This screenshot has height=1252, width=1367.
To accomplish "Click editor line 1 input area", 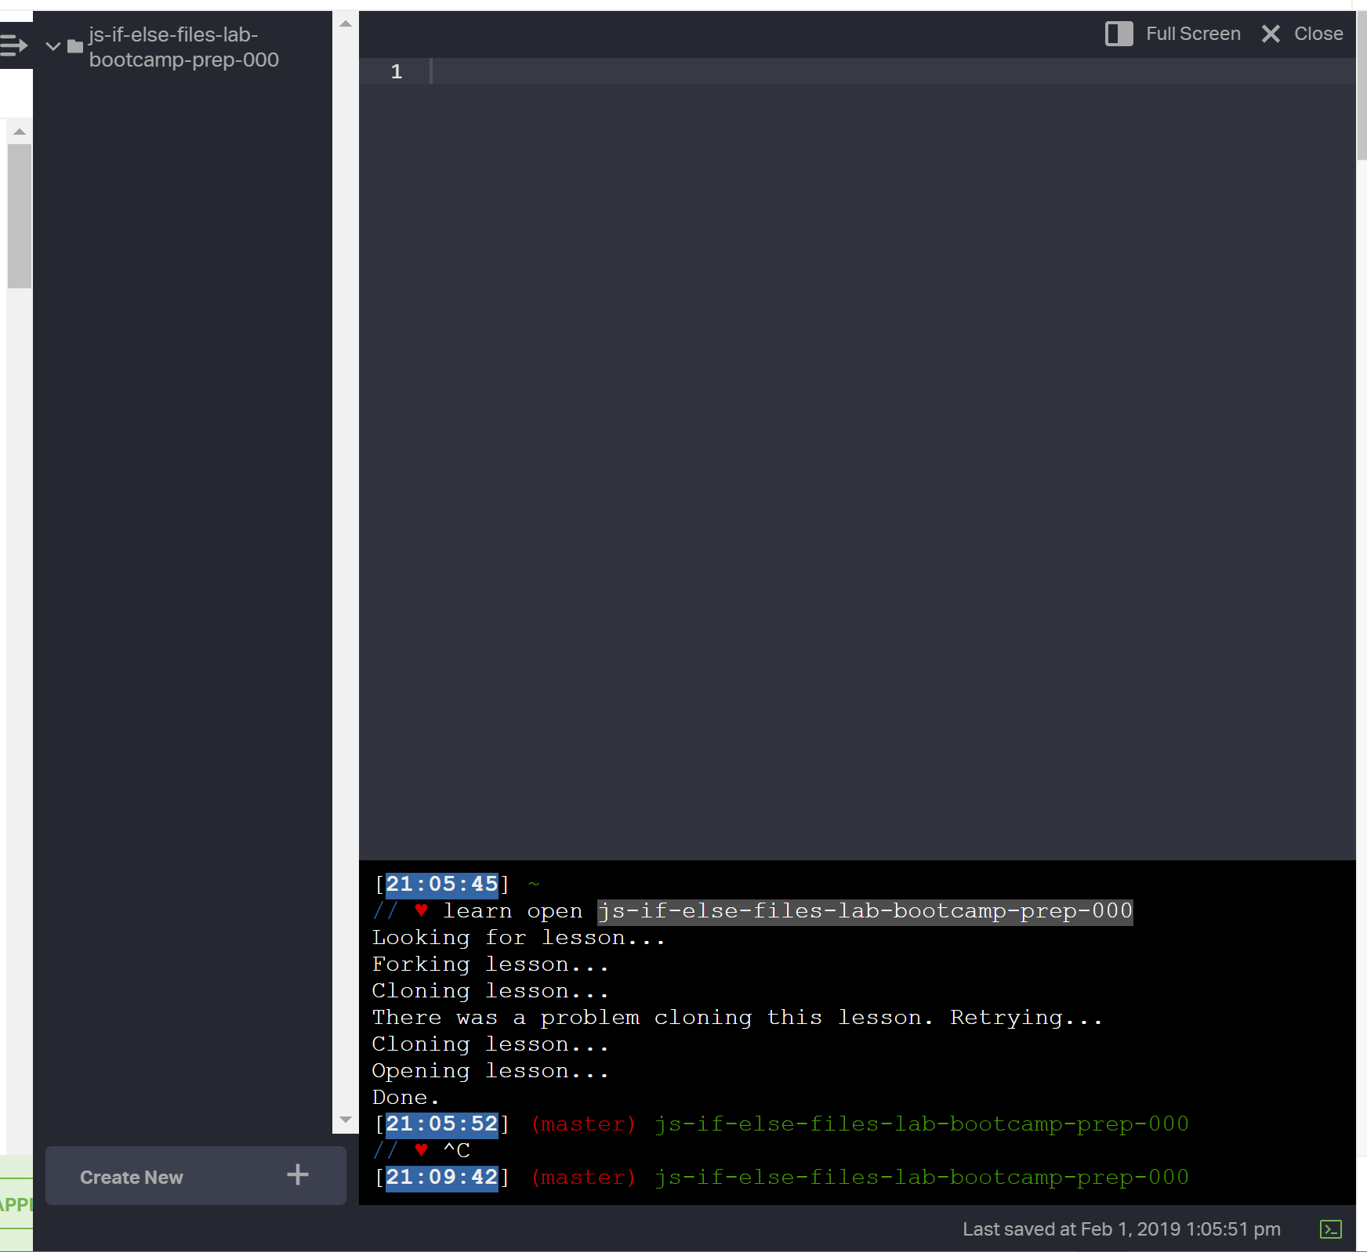I will [x=892, y=71].
